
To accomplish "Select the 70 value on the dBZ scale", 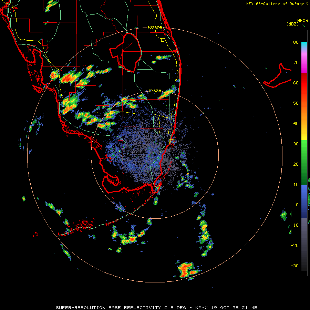I will [296, 63].
